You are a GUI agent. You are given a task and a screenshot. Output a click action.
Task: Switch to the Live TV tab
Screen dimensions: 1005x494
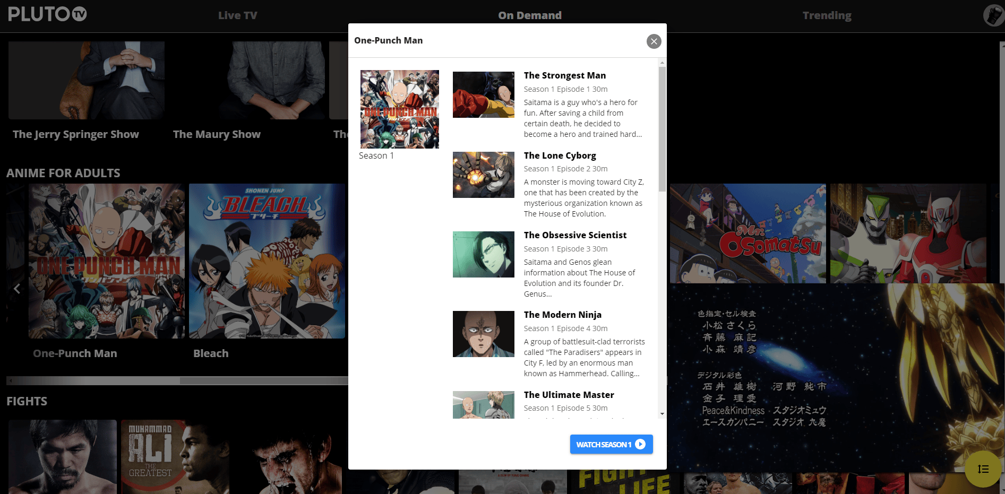(x=237, y=15)
